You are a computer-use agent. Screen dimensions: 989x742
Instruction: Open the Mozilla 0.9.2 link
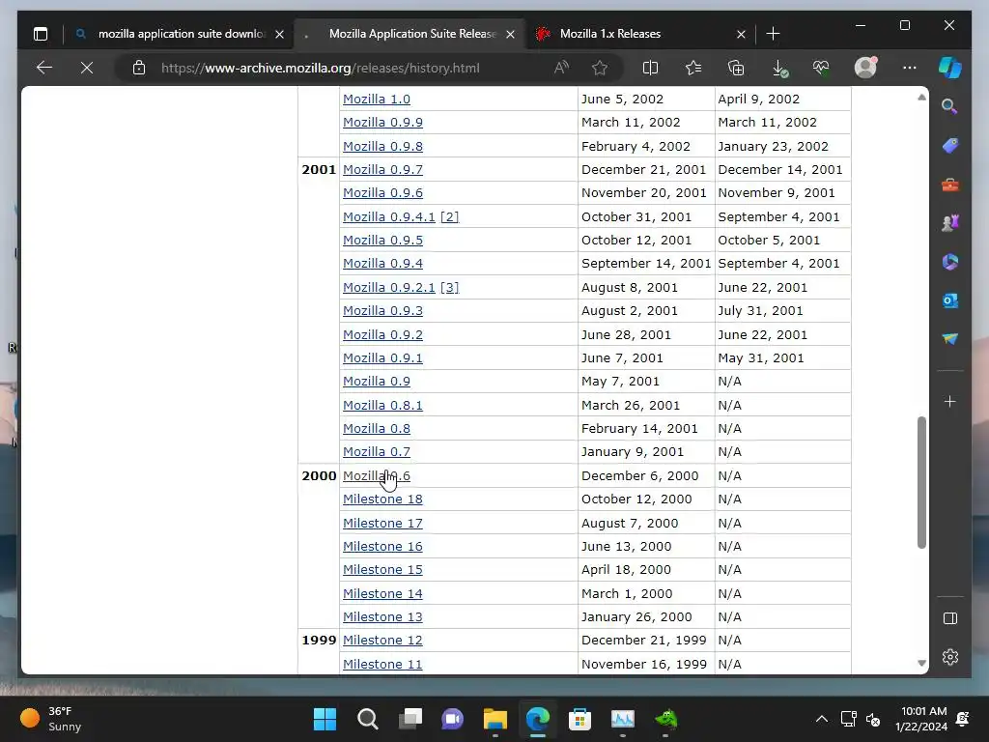coord(382,335)
